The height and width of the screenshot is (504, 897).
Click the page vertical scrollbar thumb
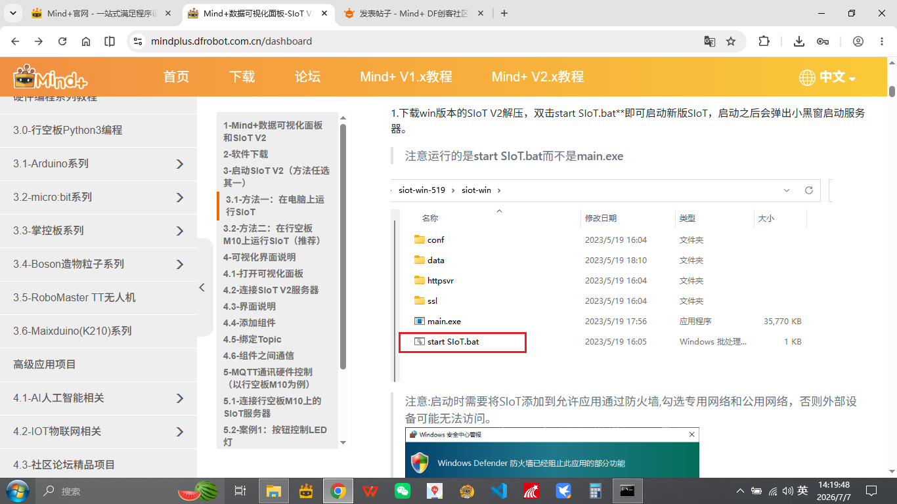892,91
